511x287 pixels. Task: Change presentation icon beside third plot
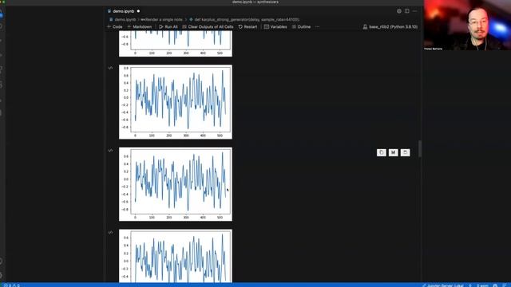110,151
